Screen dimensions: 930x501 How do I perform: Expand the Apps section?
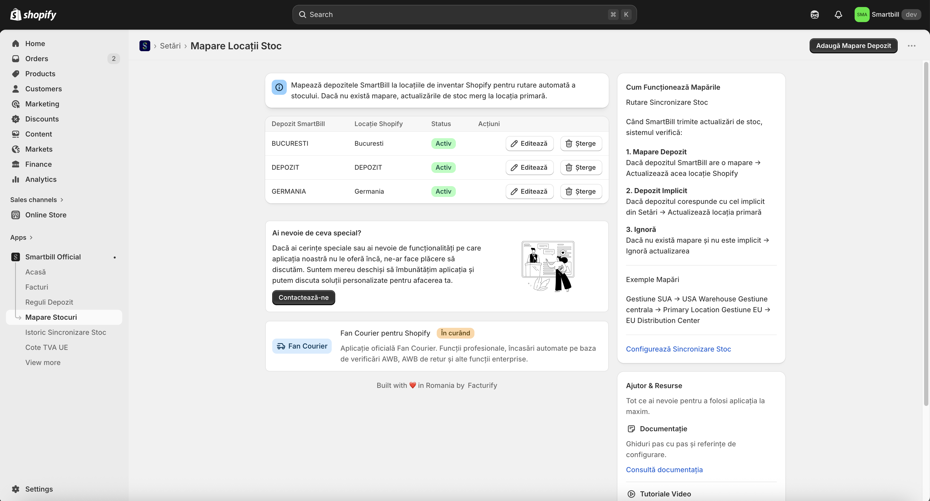tap(22, 237)
